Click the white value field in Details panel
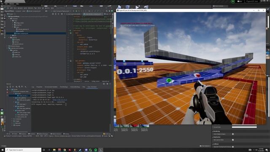This screenshot has height=152, width=270. pos(244,127)
